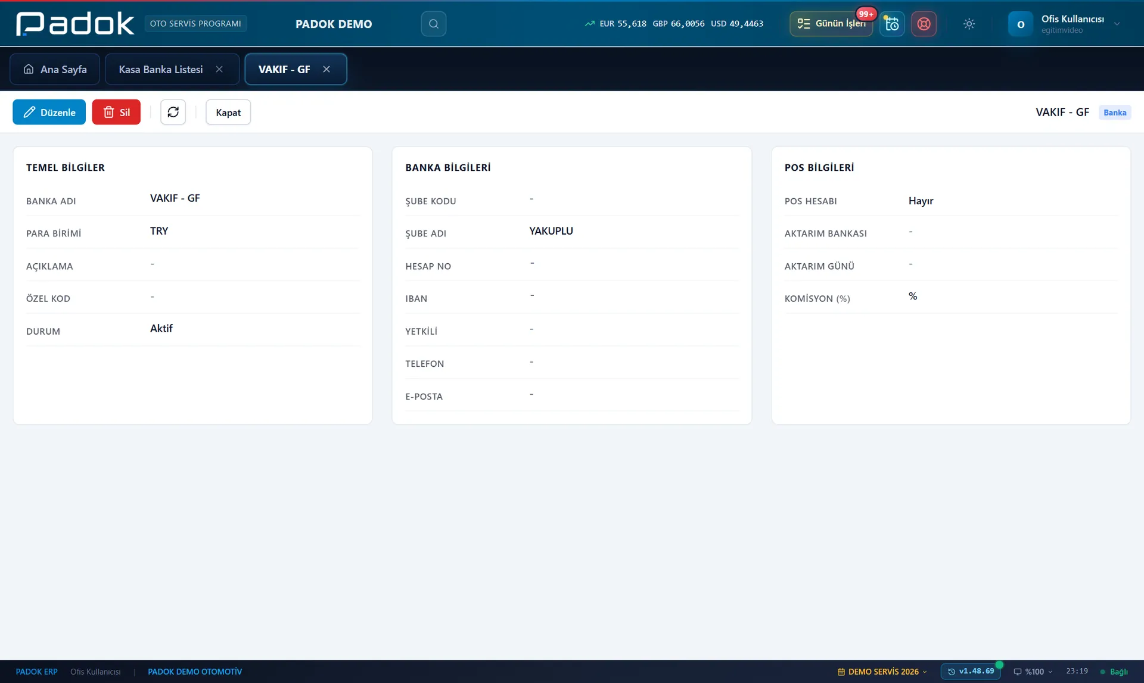Click the v1.48.69 version indicator
The image size is (1144, 683).
(x=972, y=671)
